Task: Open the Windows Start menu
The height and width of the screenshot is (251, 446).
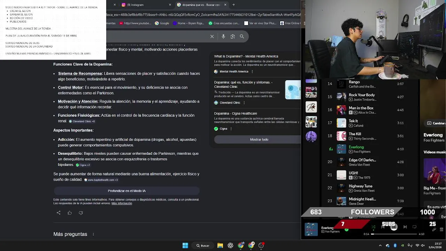Action: pyautogui.click(x=185, y=245)
